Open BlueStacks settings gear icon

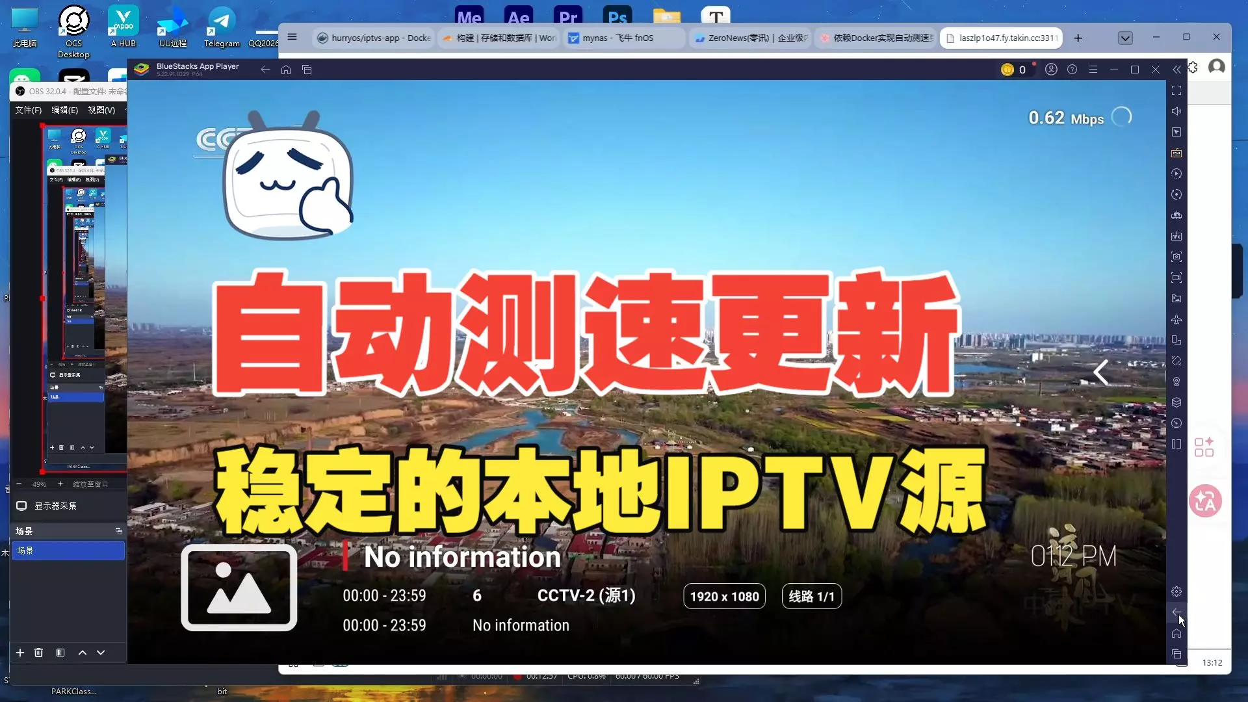(1176, 591)
